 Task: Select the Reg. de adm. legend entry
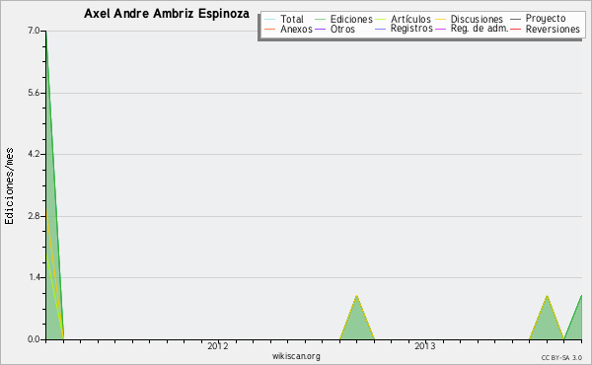point(472,29)
